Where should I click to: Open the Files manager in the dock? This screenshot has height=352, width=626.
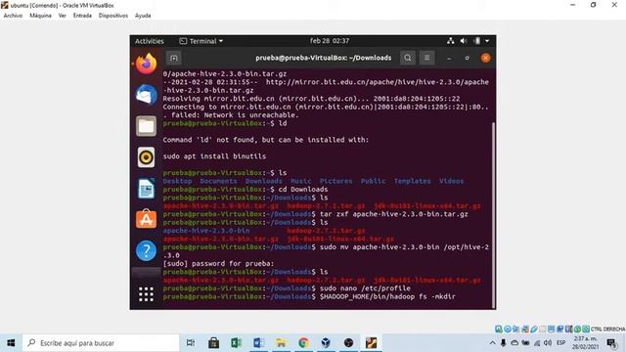pos(146,126)
